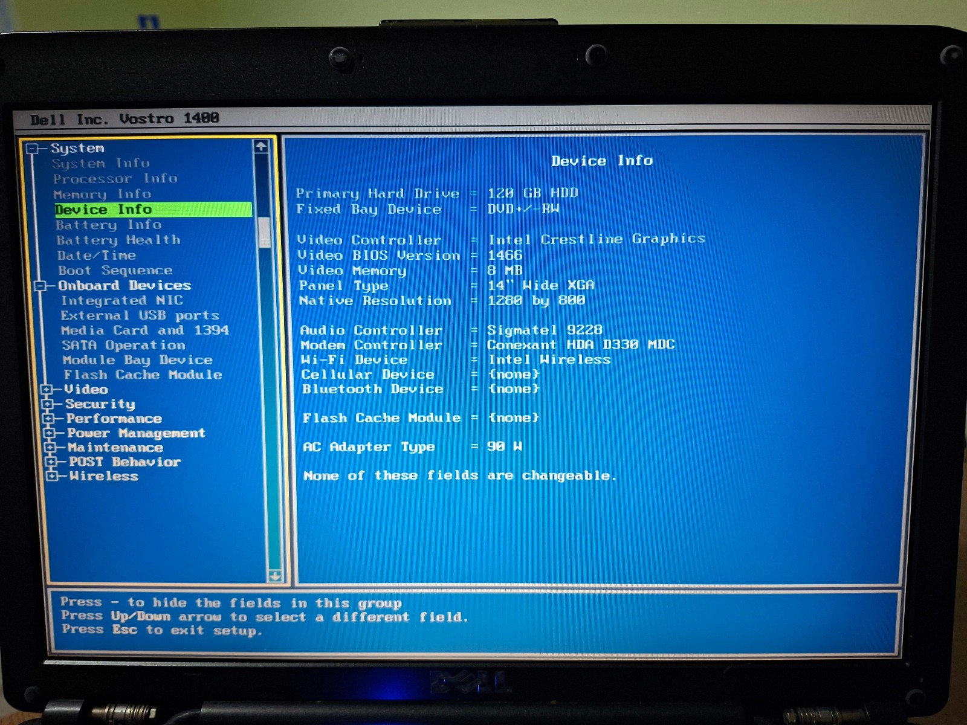967x725 pixels.
Task: Select External USB ports option
Action: coord(140,316)
